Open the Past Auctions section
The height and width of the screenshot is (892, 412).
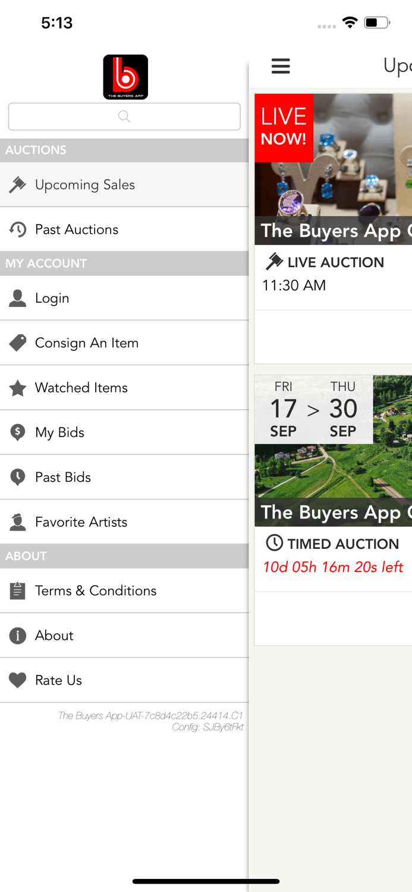tap(77, 230)
